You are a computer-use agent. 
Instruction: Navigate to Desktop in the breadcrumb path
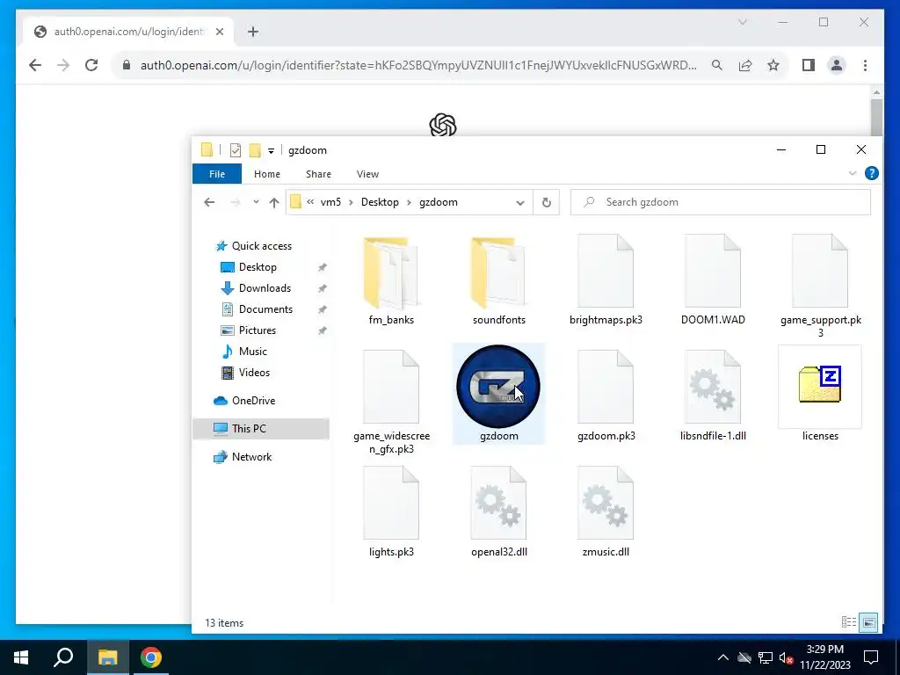pyautogui.click(x=380, y=202)
